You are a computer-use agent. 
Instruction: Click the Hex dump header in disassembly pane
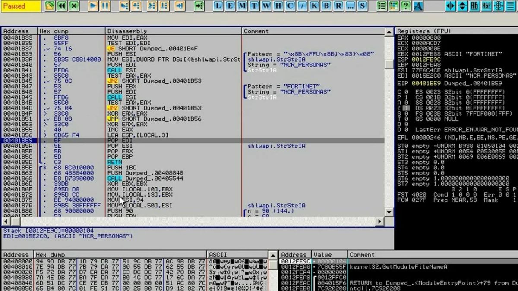pos(71,31)
